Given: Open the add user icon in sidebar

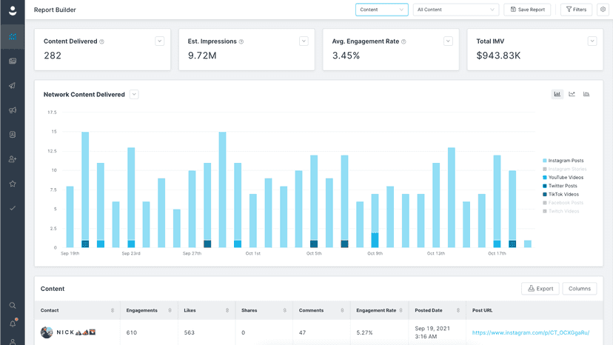Looking at the screenshot, I should (x=13, y=159).
